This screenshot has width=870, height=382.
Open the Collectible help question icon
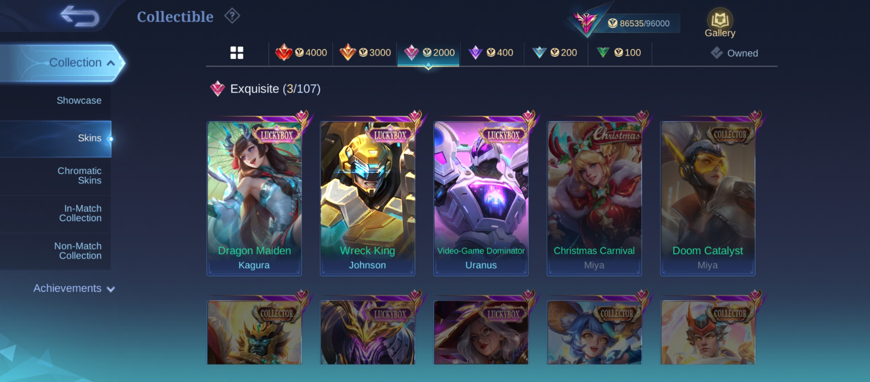(x=232, y=16)
